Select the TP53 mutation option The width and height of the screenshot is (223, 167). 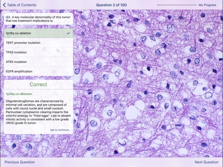pyautogui.click(x=38, y=52)
